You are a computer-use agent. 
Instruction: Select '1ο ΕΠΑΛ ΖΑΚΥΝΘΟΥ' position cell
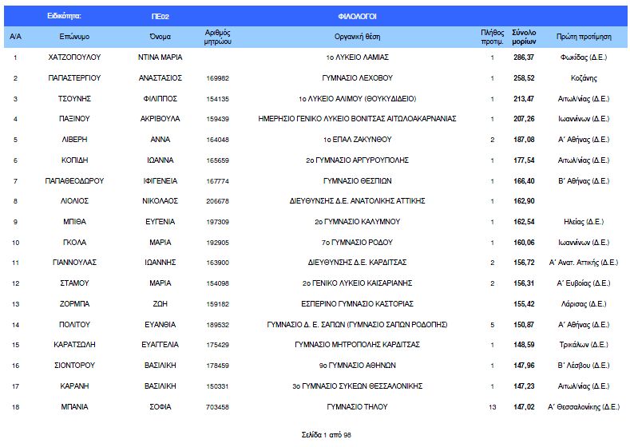tap(357, 140)
